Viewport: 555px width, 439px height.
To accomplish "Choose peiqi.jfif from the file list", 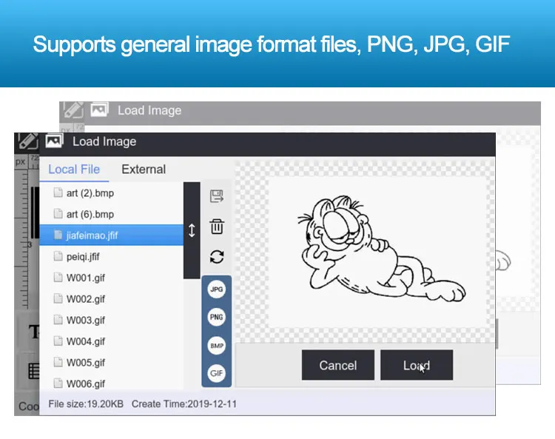I will tap(83, 257).
